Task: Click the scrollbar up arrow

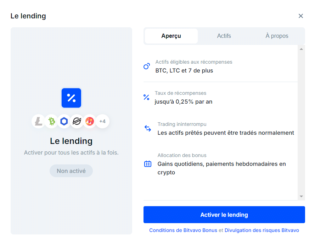Action: [301, 49]
